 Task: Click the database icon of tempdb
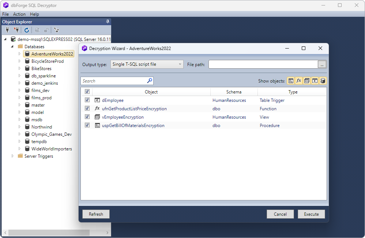(x=27, y=141)
